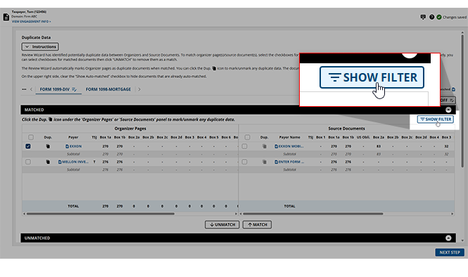Check the EXXON MOBI... source document checkbox

(x=244, y=146)
